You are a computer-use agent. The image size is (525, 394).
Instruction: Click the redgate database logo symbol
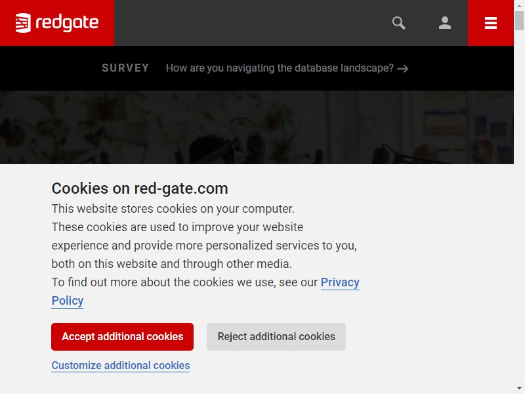(x=23, y=23)
